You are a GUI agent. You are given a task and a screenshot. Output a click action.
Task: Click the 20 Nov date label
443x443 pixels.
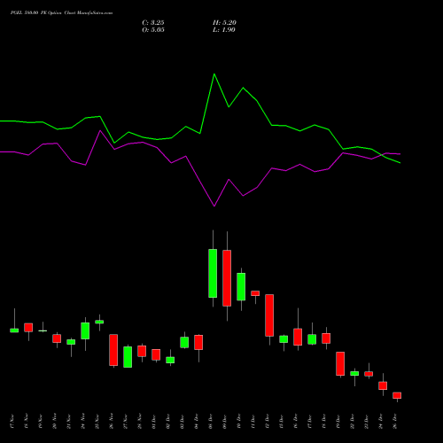coord(54,422)
